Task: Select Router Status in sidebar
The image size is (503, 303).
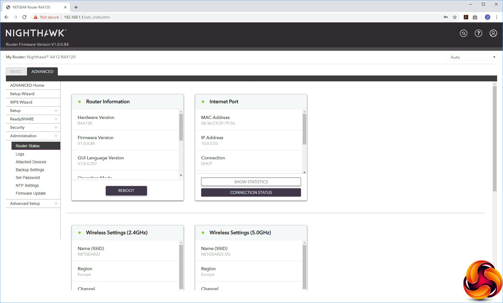Action: 36,146
